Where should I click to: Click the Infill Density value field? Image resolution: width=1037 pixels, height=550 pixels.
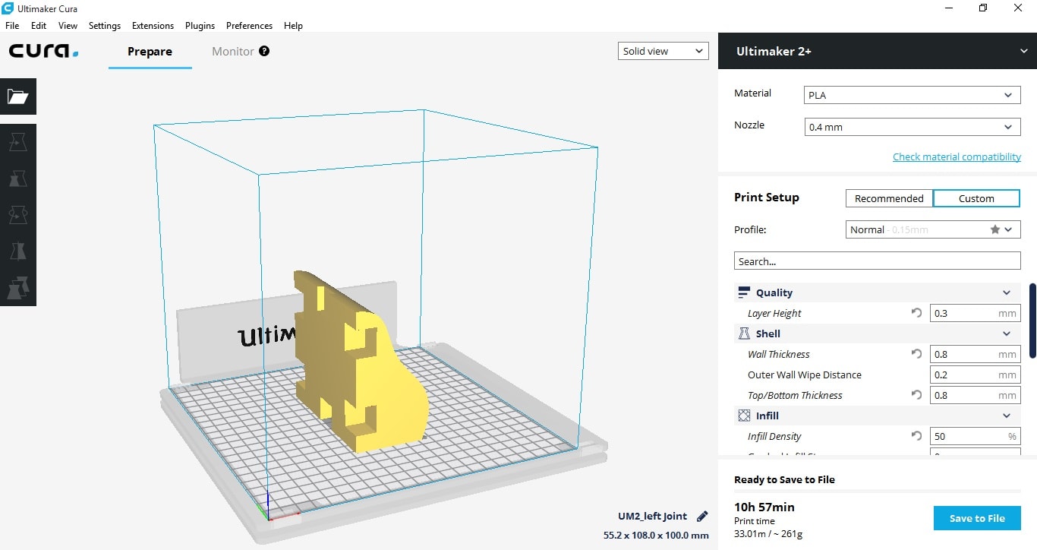click(975, 436)
